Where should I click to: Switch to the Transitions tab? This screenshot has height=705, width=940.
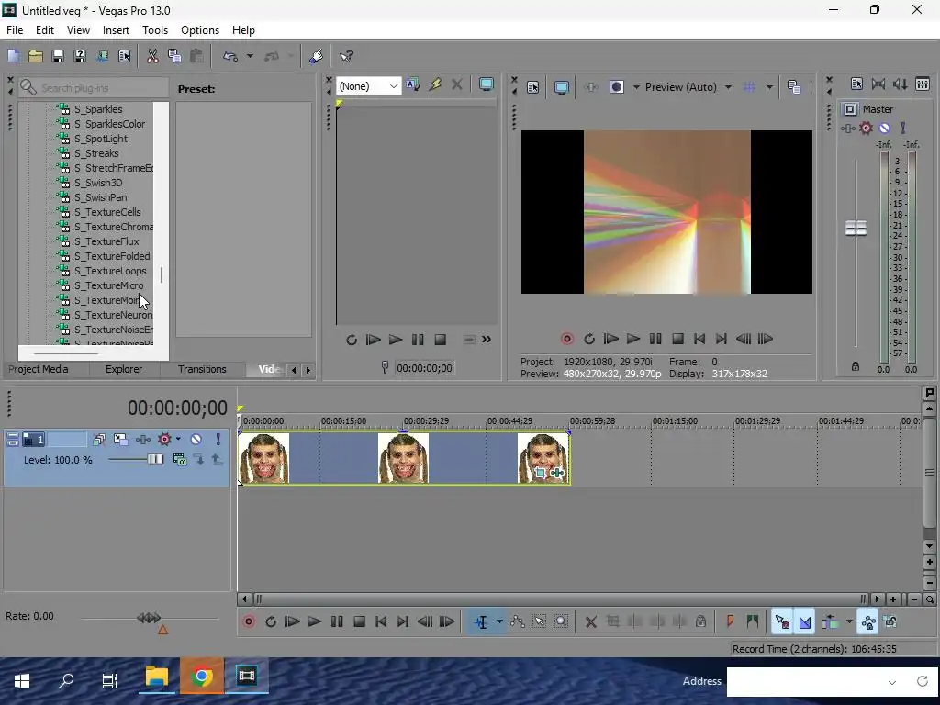202,369
